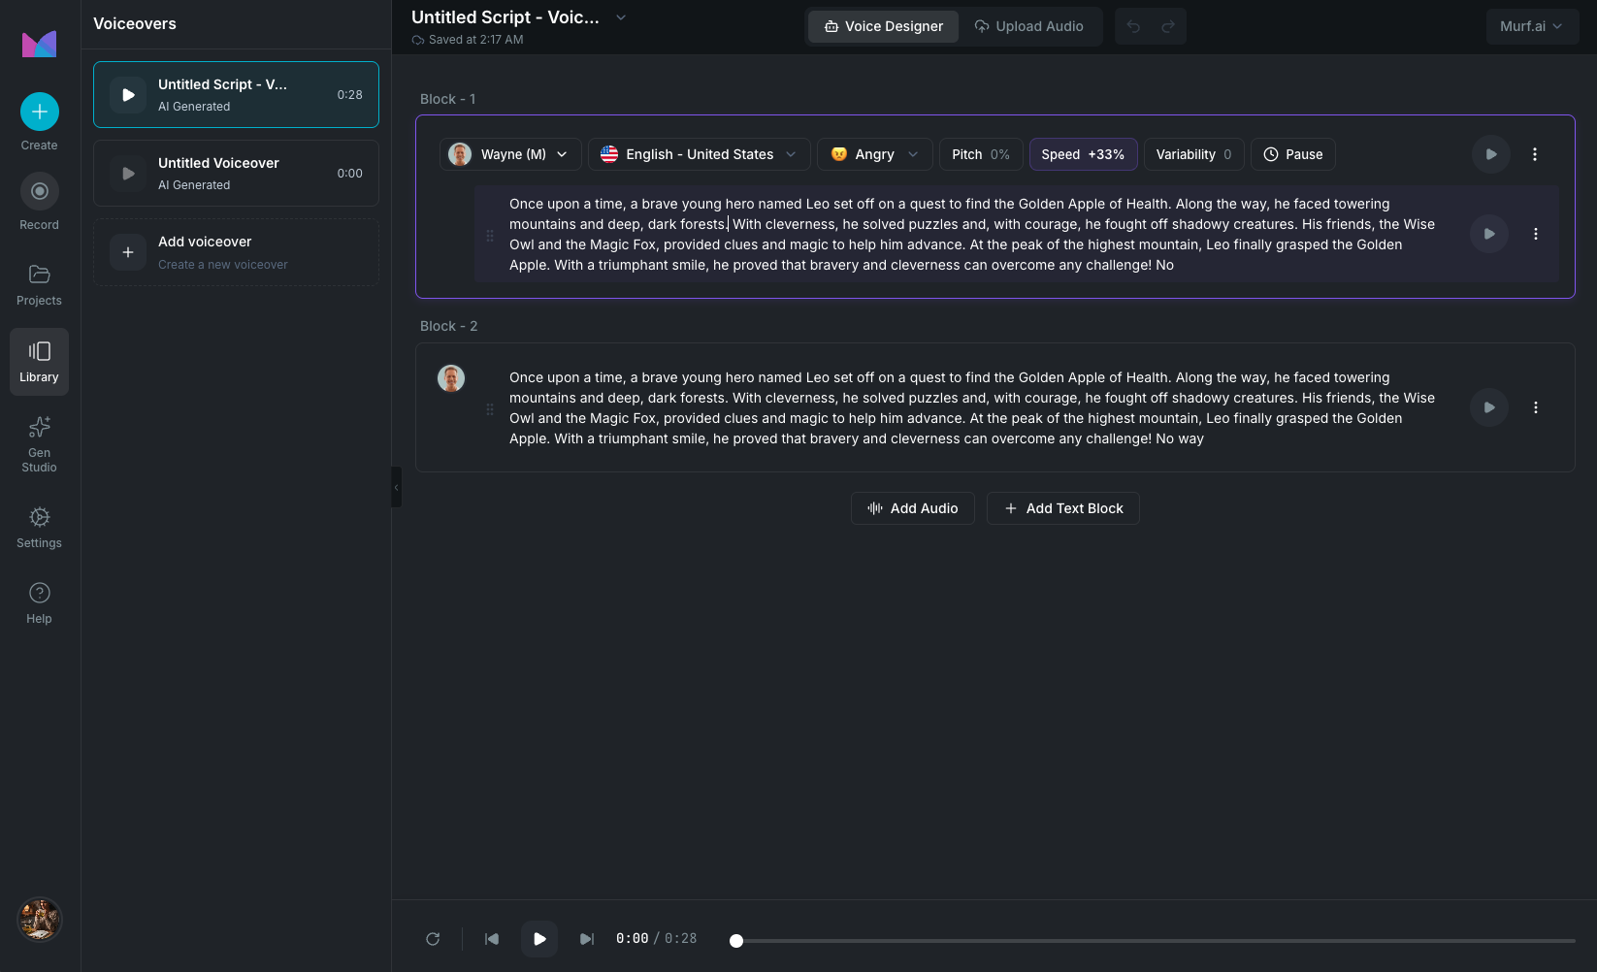
Task: Play the Untitled Voiceover in the list
Action: [127, 173]
